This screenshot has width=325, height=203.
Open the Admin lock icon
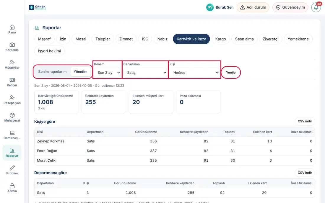coord(12,186)
